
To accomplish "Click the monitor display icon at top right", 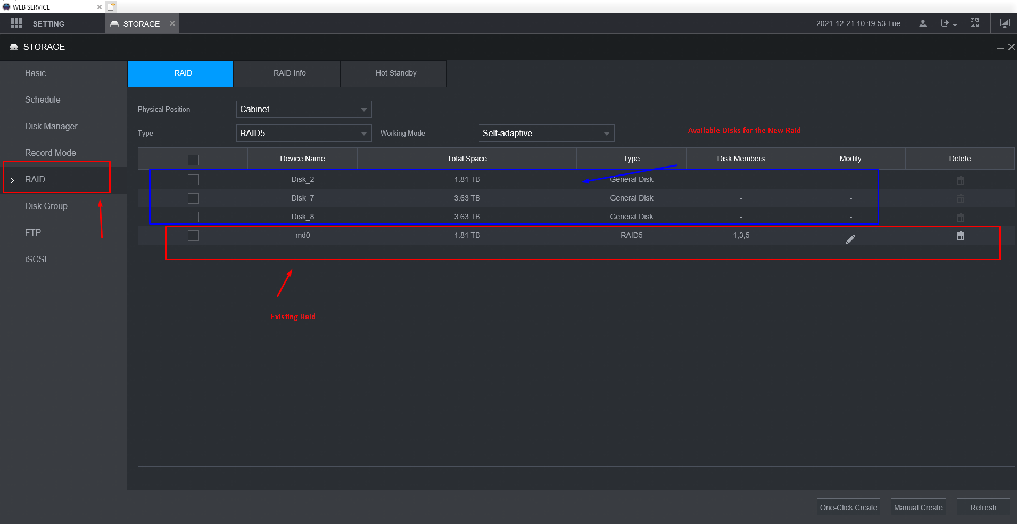I will (x=1004, y=23).
